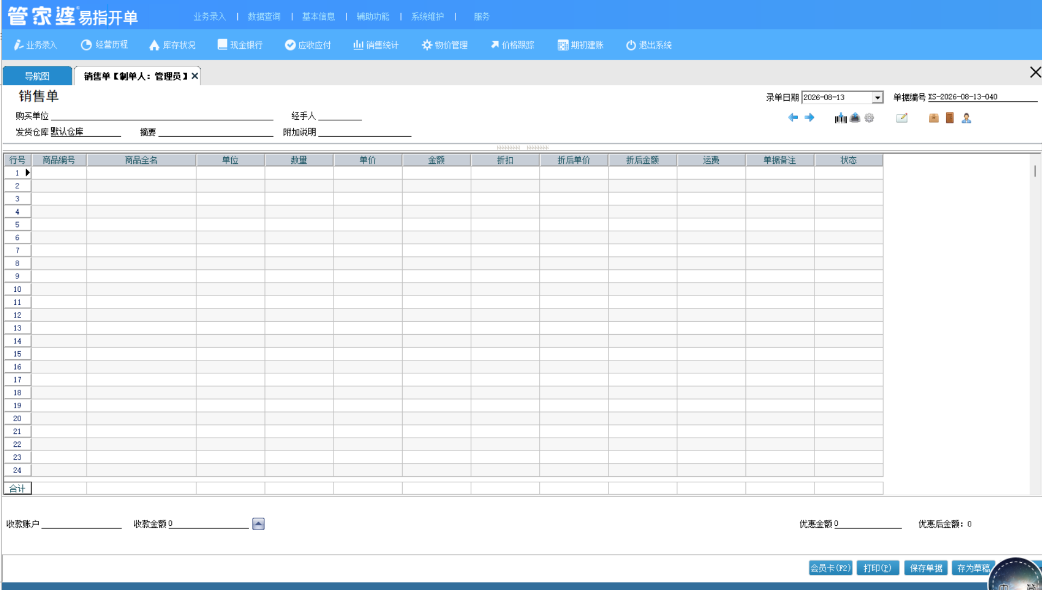This screenshot has width=1042, height=590.
Task: Select the 销售单 tab
Action: [x=137, y=76]
